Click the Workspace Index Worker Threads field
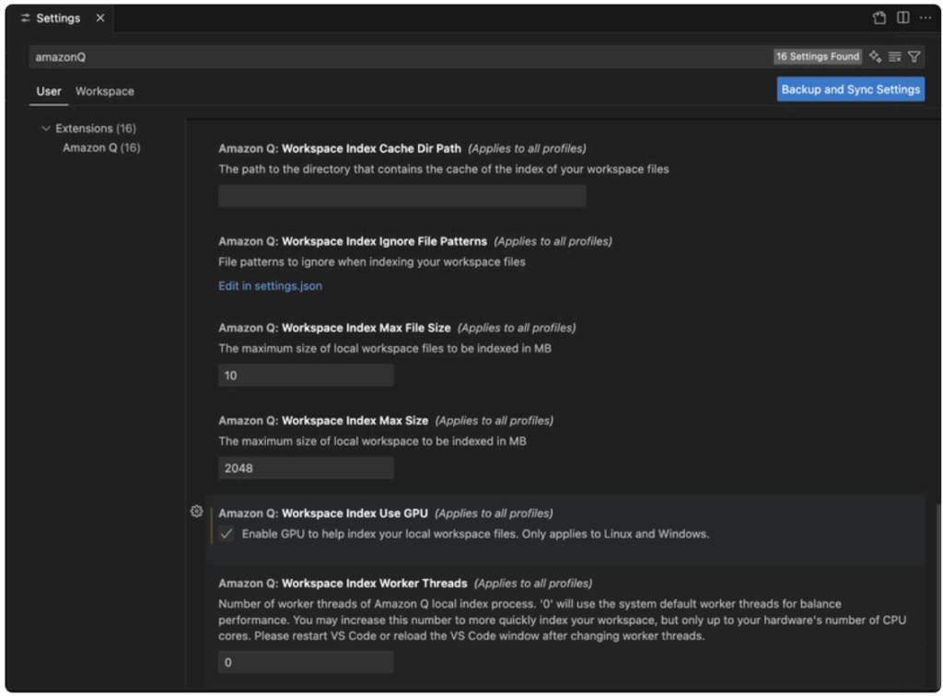 tap(306, 662)
